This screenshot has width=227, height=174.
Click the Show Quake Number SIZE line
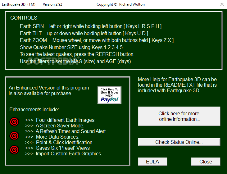point(71,47)
